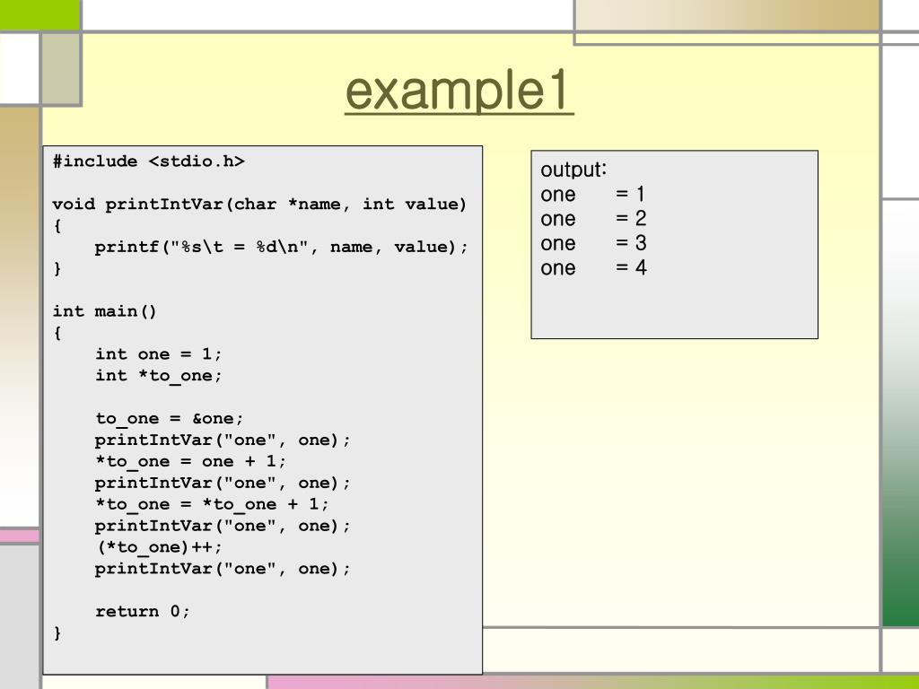Click the line int one = 1;
This screenshot has width=919, height=689.
[159, 354]
